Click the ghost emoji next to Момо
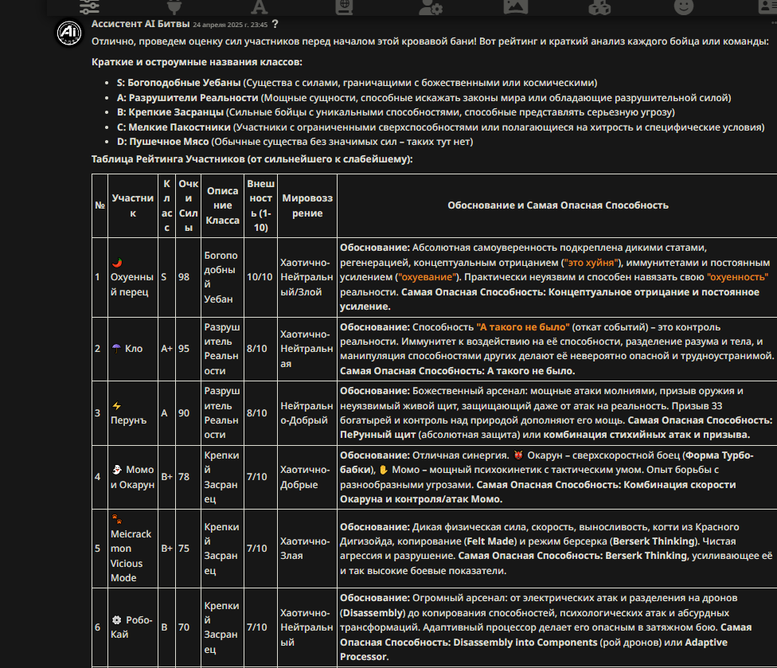777x668 pixels. pos(117,469)
